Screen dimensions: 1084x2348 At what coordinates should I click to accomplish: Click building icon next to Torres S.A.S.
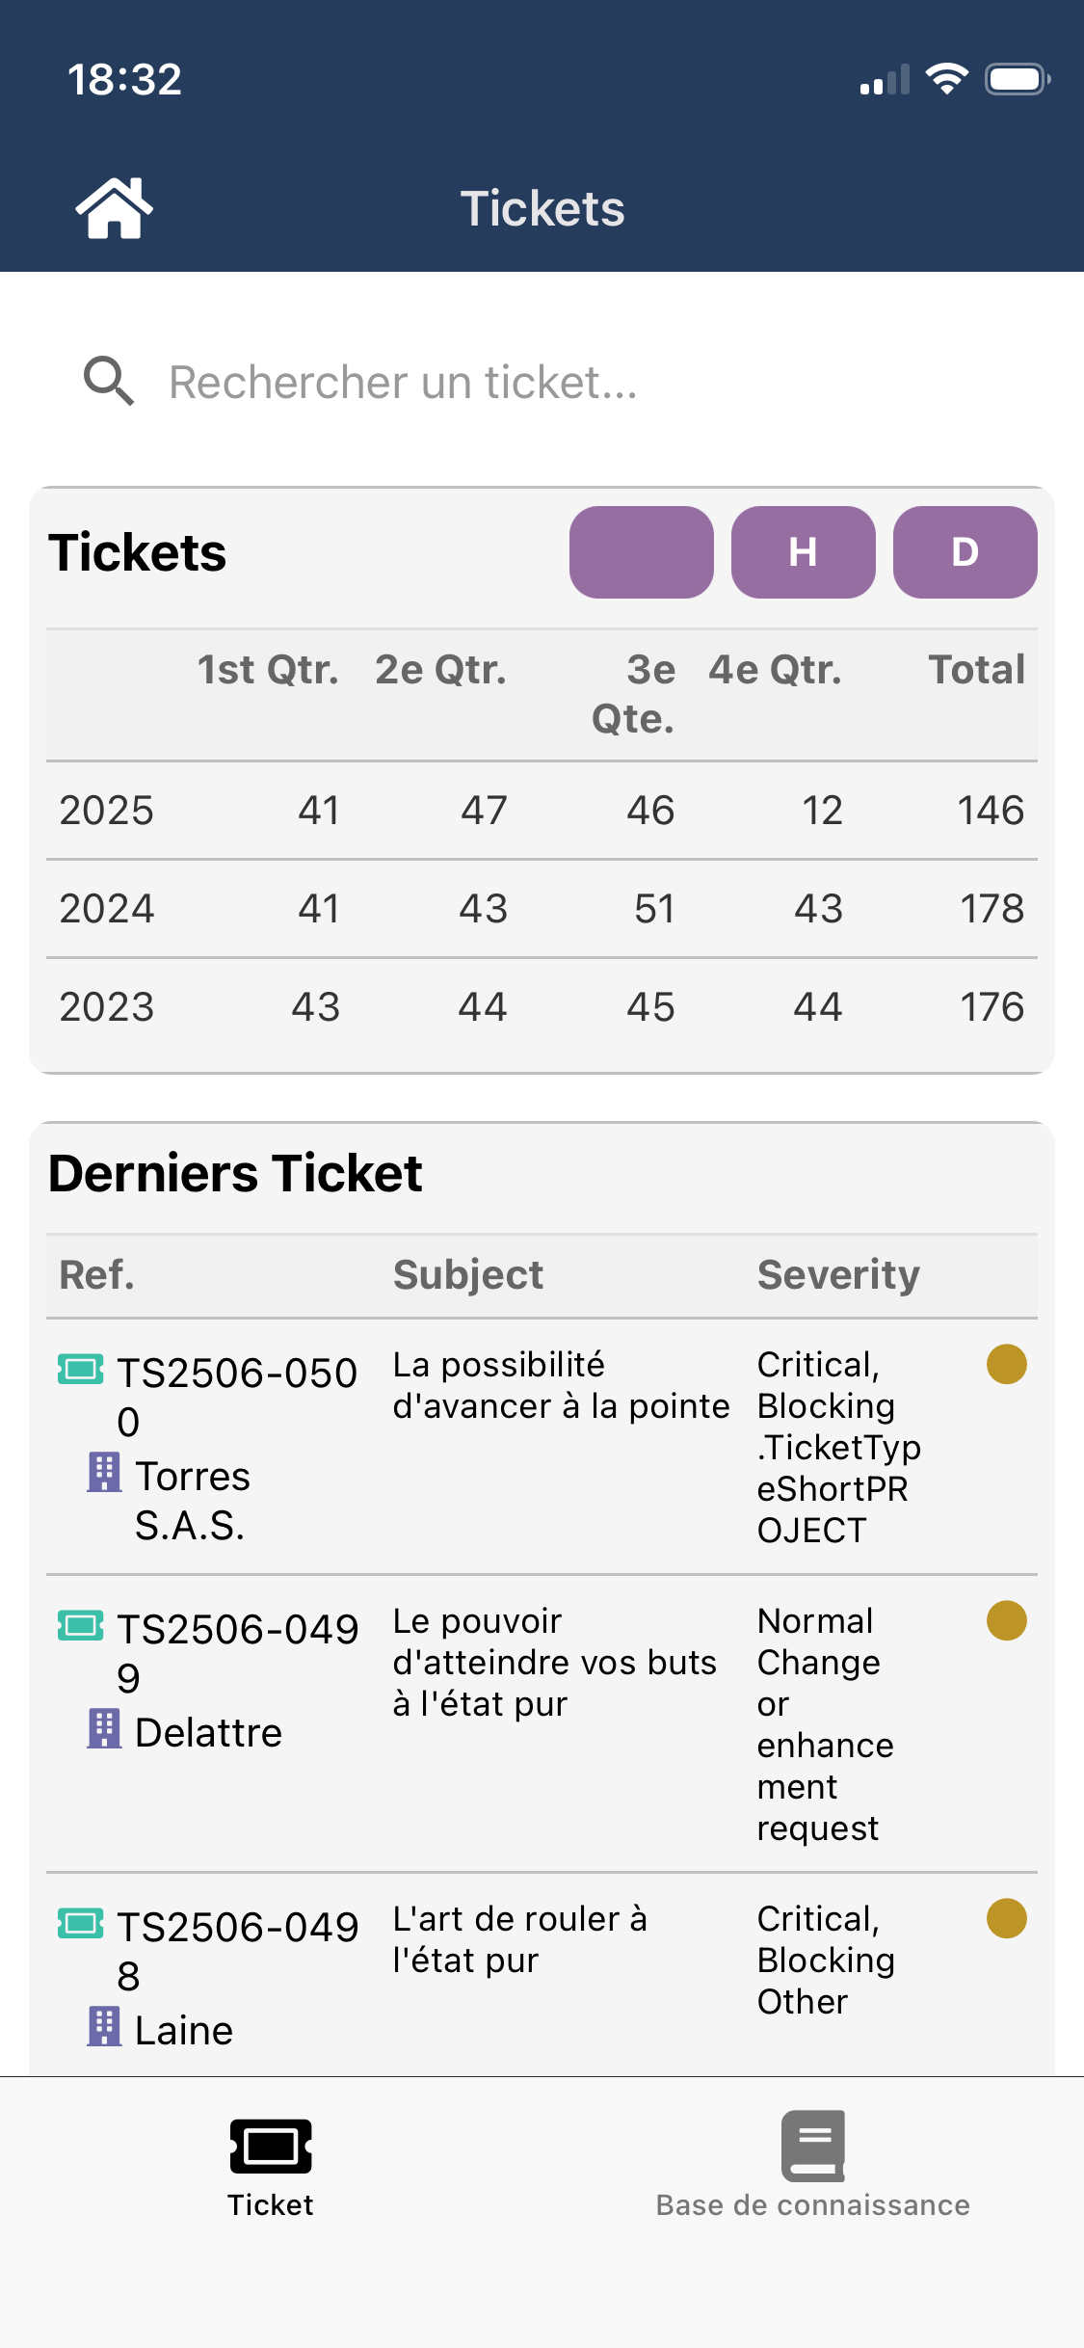[104, 1473]
